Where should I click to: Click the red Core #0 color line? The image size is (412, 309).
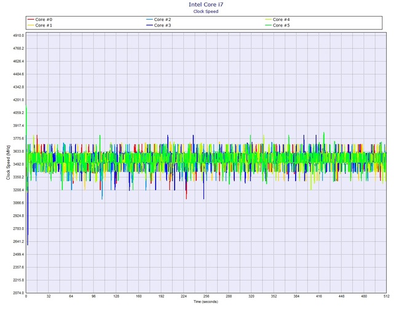tap(31, 20)
